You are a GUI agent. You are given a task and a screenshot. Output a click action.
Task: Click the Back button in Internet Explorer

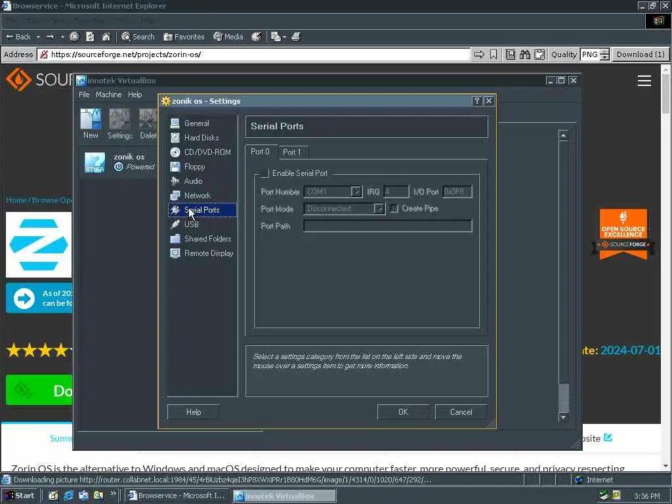point(18,37)
